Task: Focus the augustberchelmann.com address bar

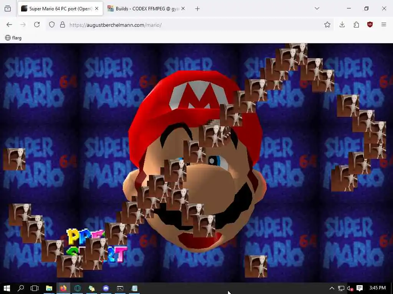Action: (x=190, y=25)
